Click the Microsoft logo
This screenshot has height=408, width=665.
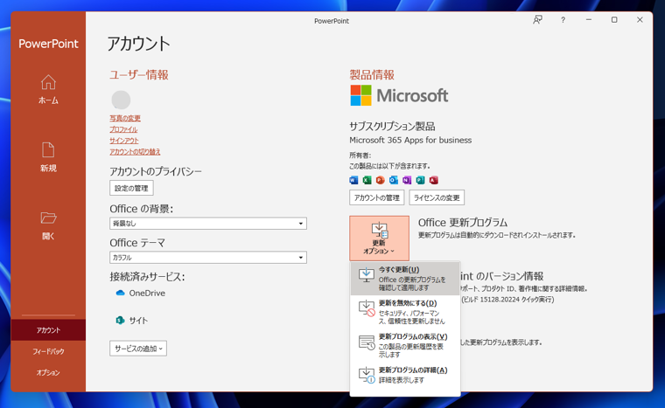tap(399, 95)
